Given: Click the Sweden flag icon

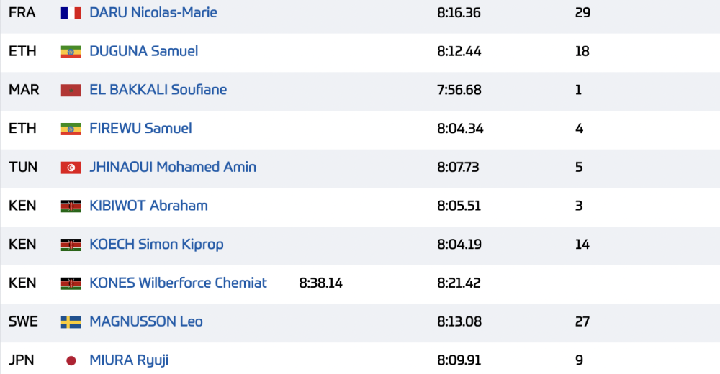Looking at the screenshot, I should click(71, 322).
